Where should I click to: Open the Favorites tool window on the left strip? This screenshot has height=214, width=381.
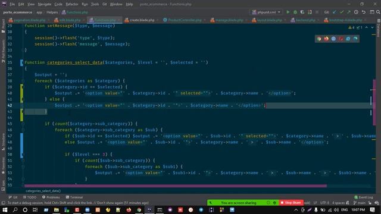pyautogui.click(x=3, y=165)
